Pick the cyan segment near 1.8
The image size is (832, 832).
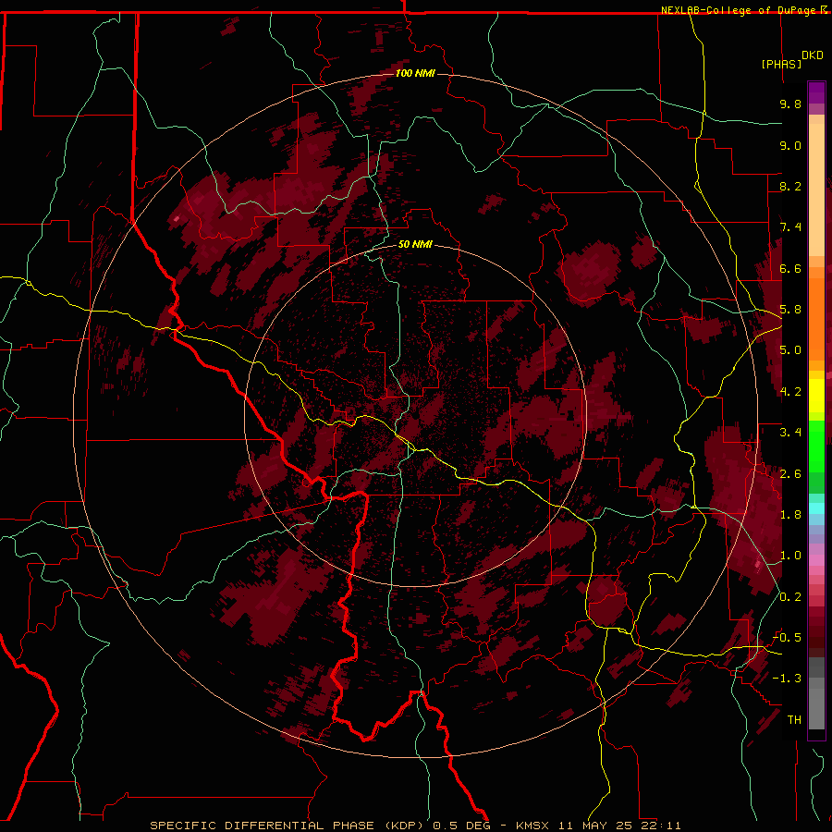(816, 508)
